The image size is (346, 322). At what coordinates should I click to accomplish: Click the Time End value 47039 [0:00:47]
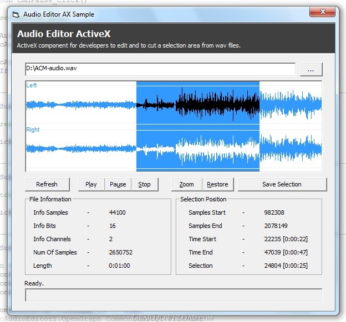pos(286,252)
